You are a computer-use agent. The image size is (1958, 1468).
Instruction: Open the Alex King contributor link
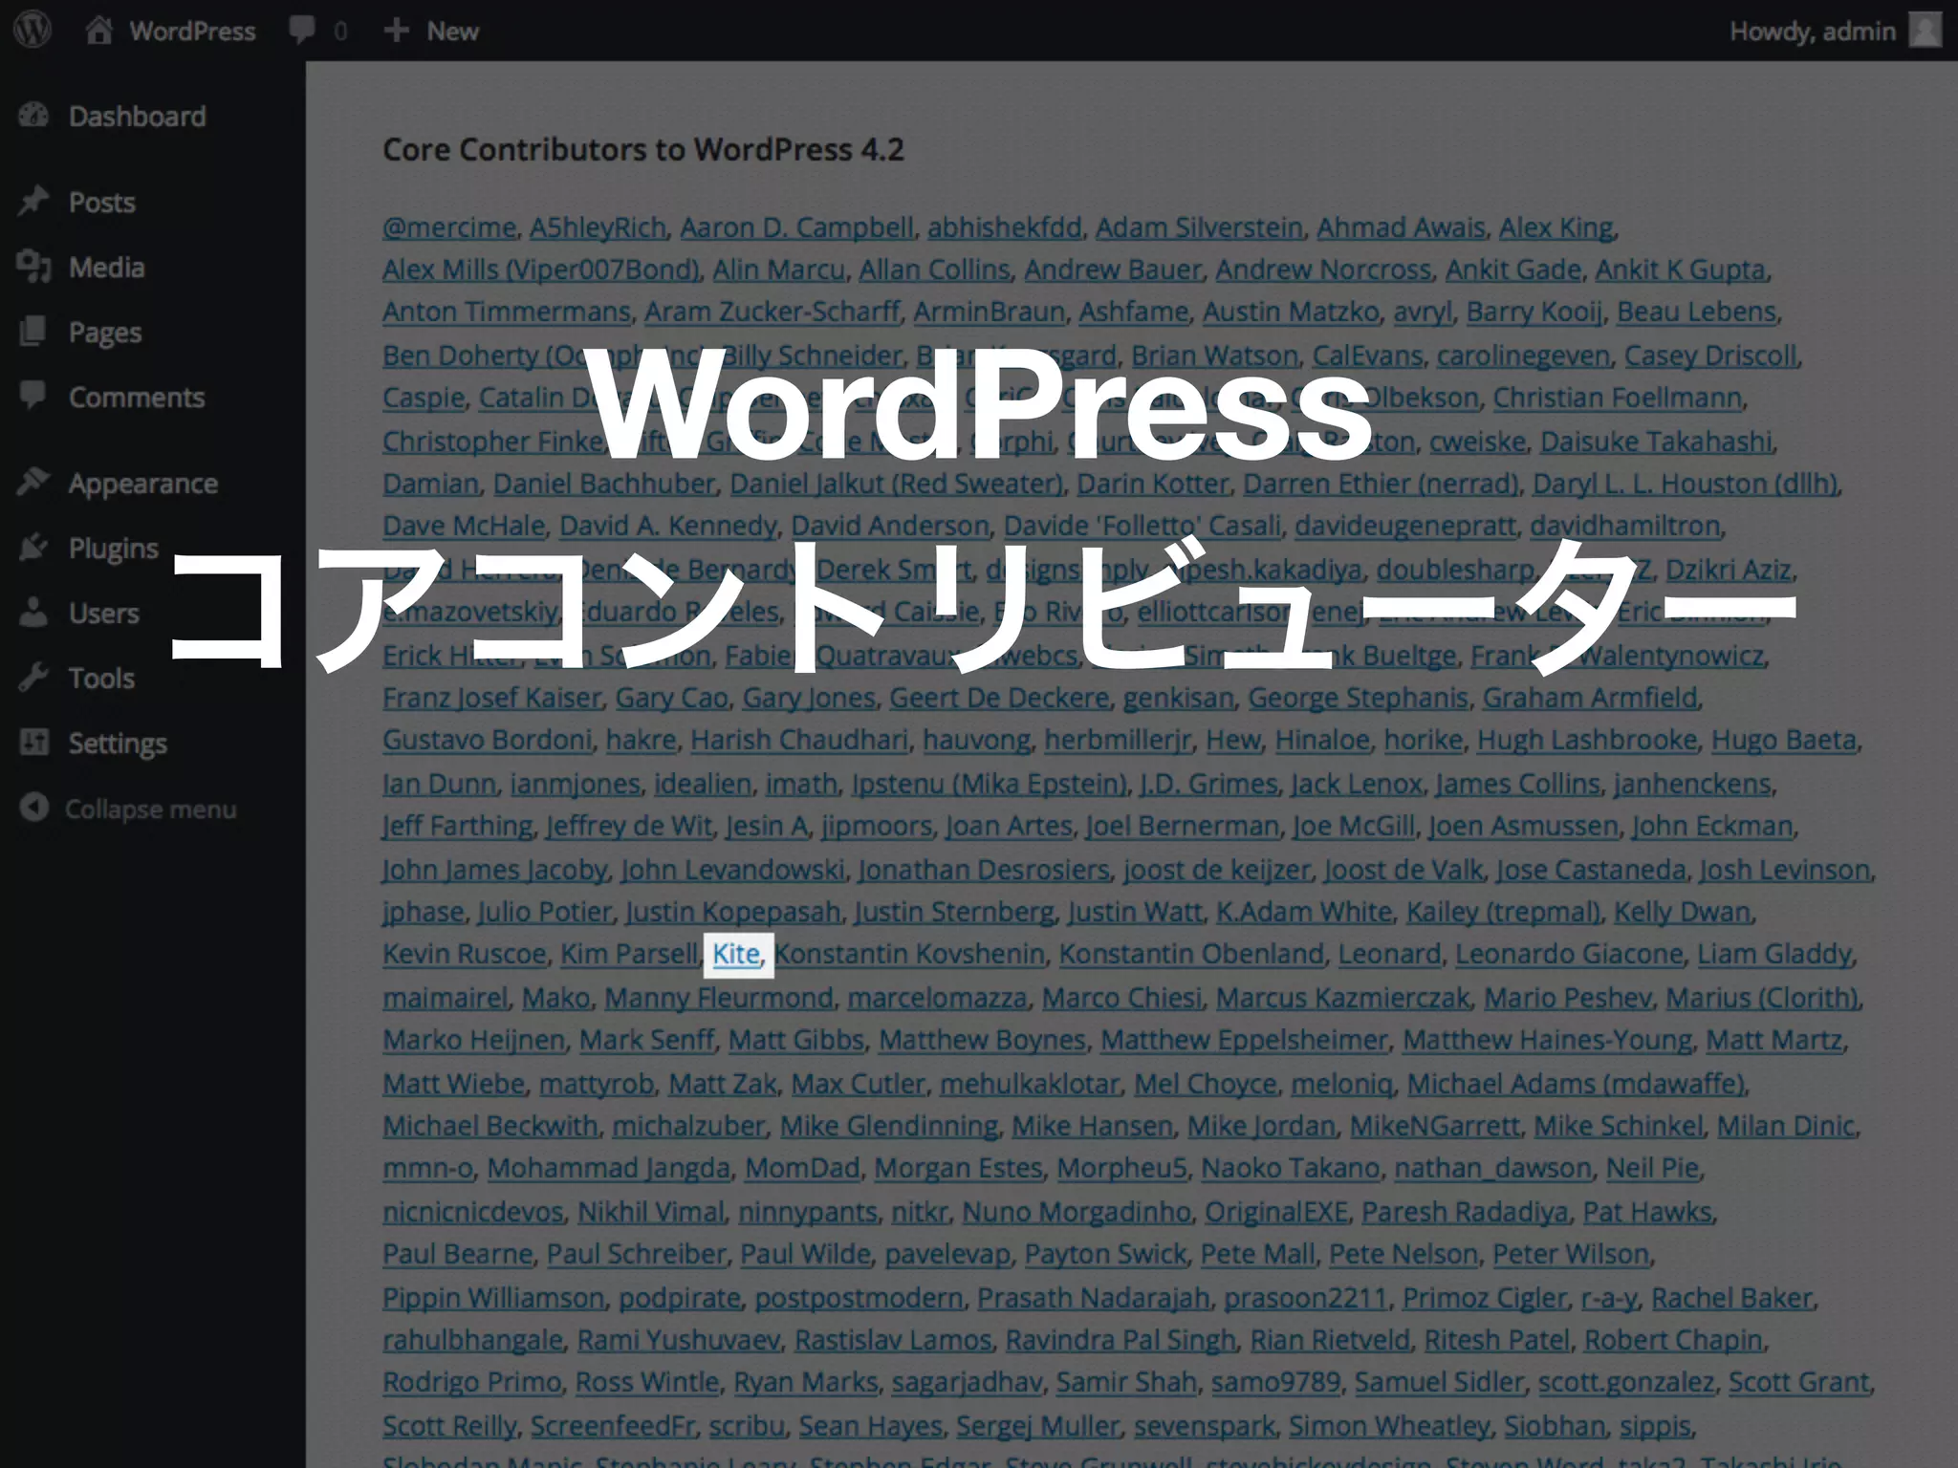pos(1556,227)
